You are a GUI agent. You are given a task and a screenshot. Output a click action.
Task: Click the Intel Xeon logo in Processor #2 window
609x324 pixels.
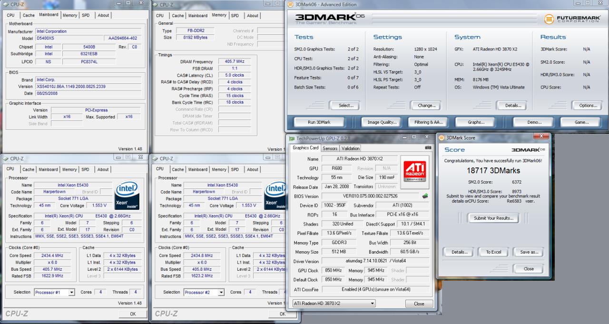(275, 195)
